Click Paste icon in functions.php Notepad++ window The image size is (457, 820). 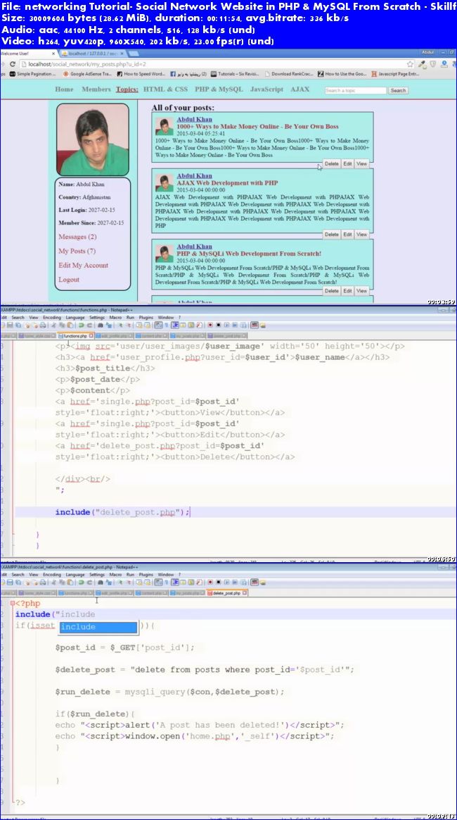pos(69,325)
